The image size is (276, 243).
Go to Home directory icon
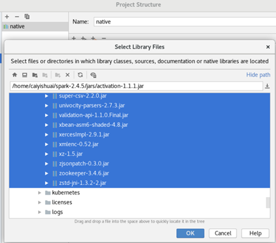(x=15, y=75)
